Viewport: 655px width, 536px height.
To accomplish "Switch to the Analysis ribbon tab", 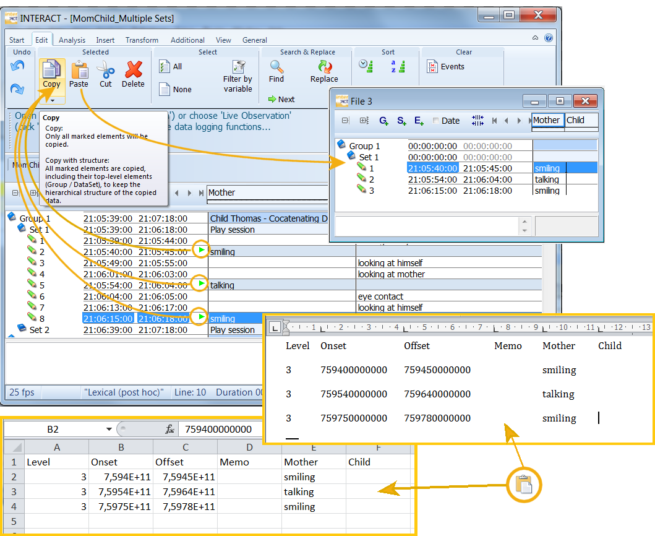I will tap(72, 40).
